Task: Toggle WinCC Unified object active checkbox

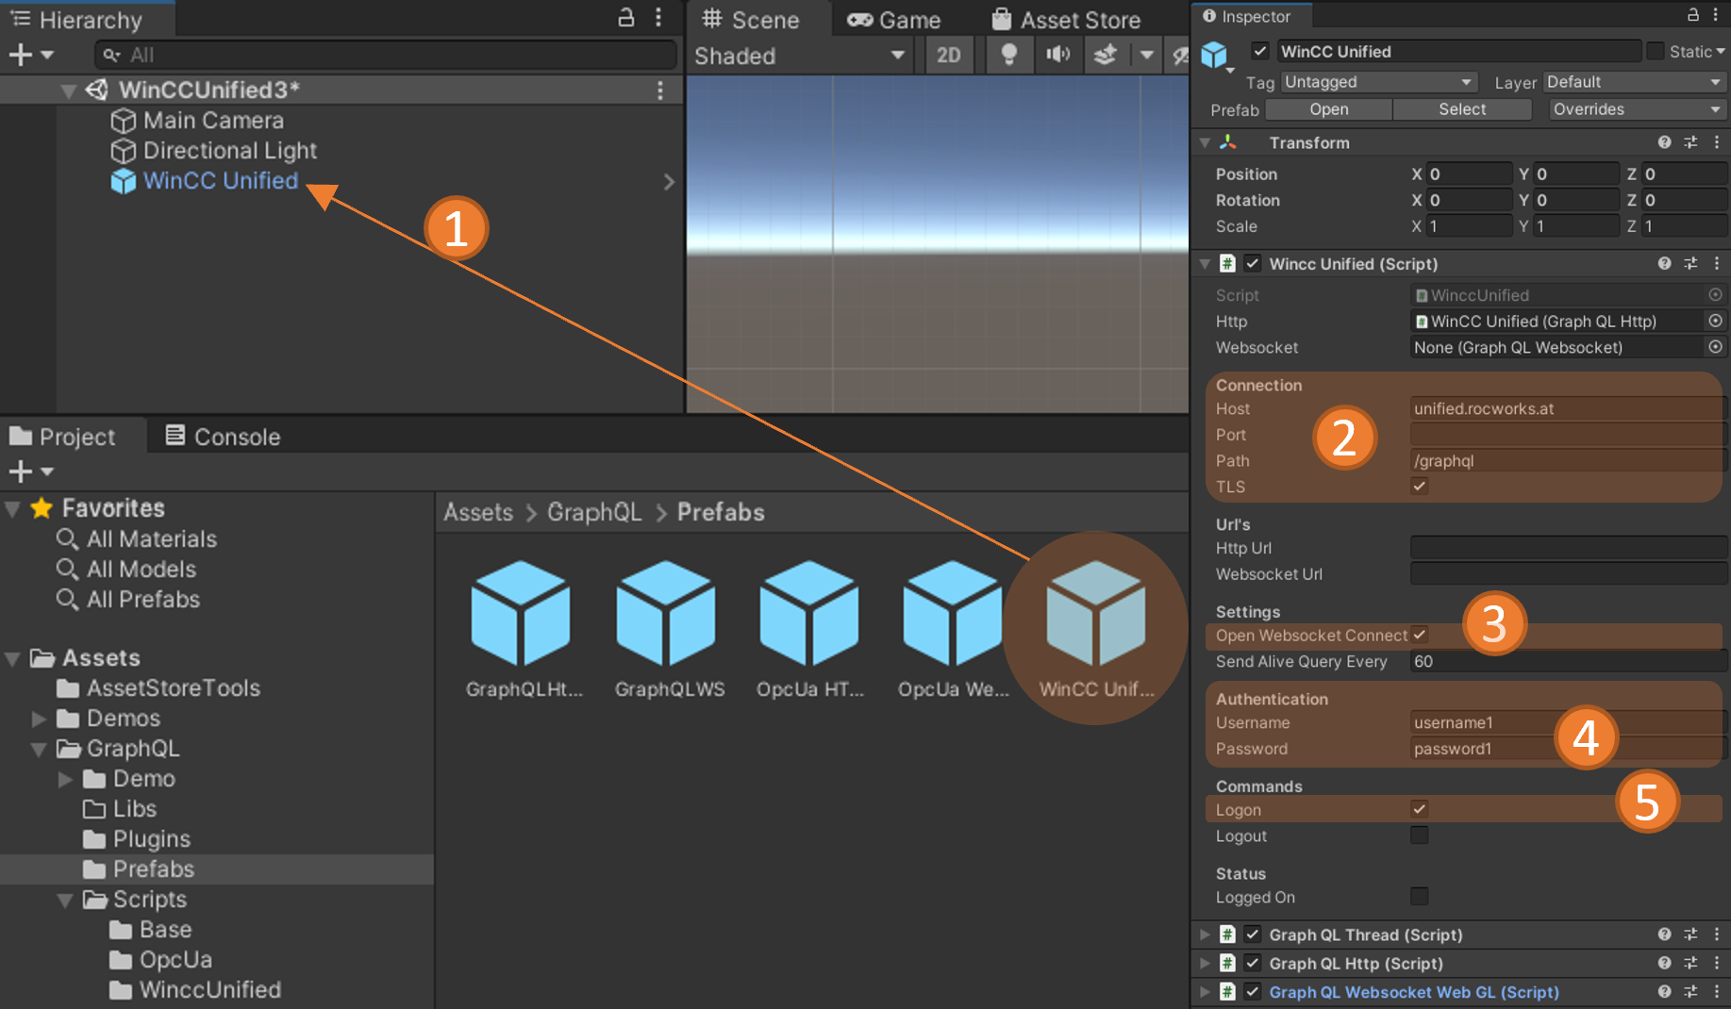Action: 1260,51
